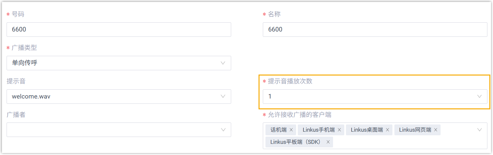
Task: Remove the Linkus网页端 tag
Action: pos(436,130)
